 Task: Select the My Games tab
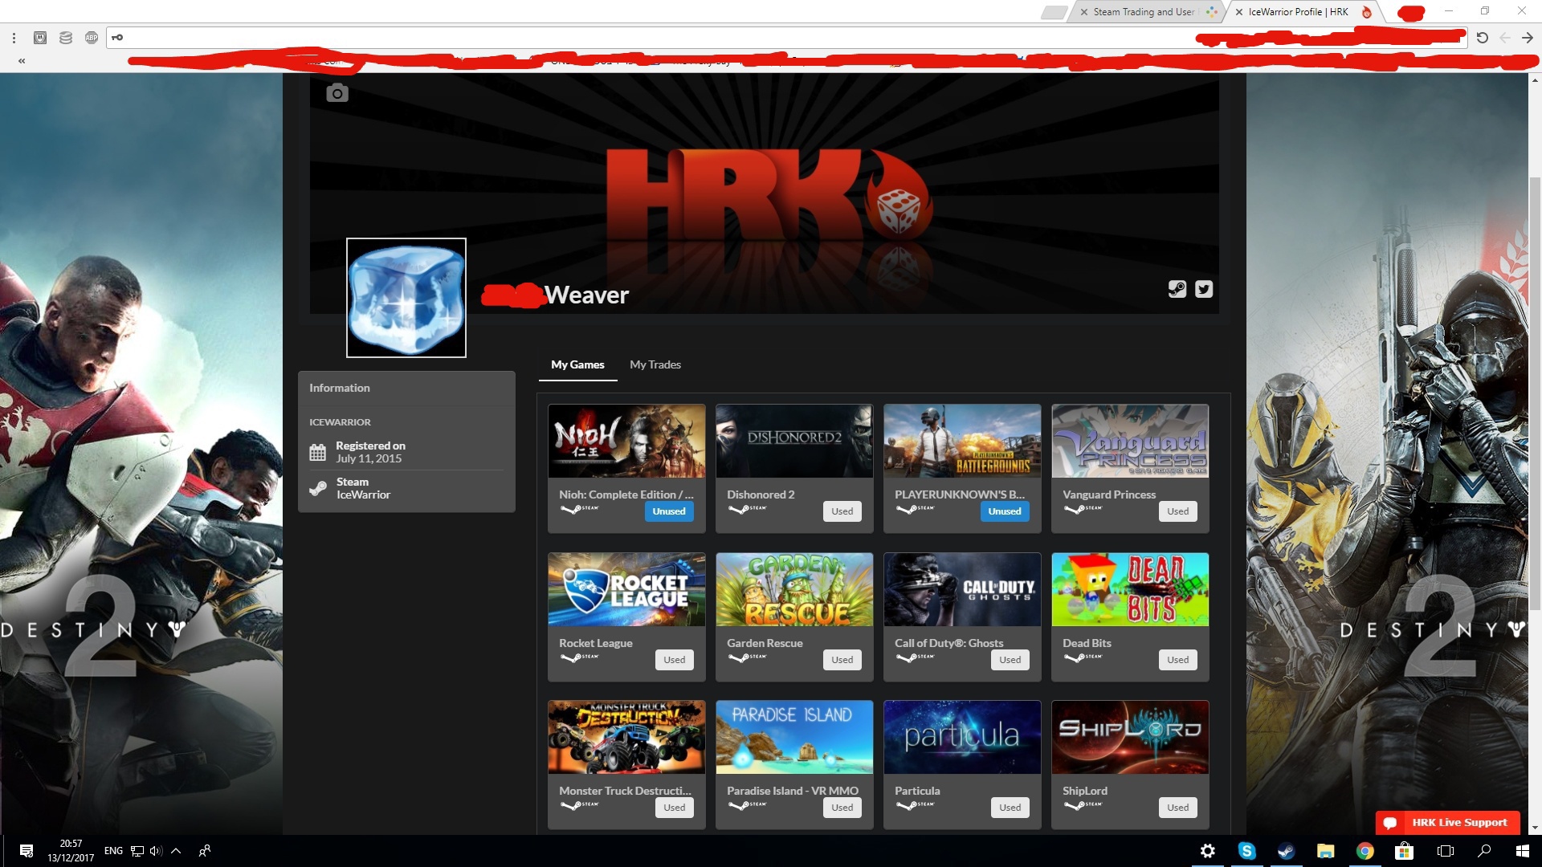[577, 364]
